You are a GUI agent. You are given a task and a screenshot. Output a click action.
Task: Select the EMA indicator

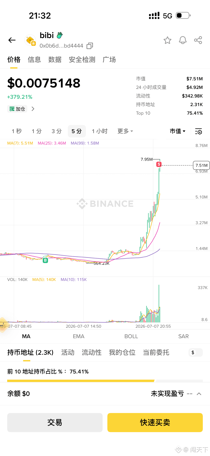pos(79,336)
